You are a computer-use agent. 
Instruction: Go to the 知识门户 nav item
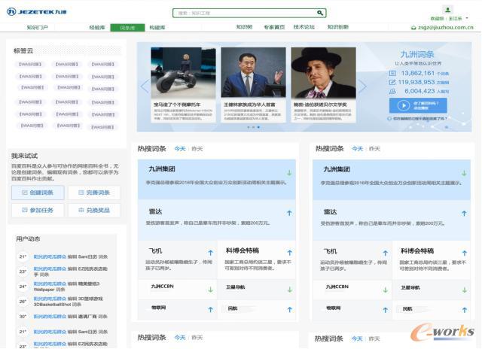click(x=37, y=27)
